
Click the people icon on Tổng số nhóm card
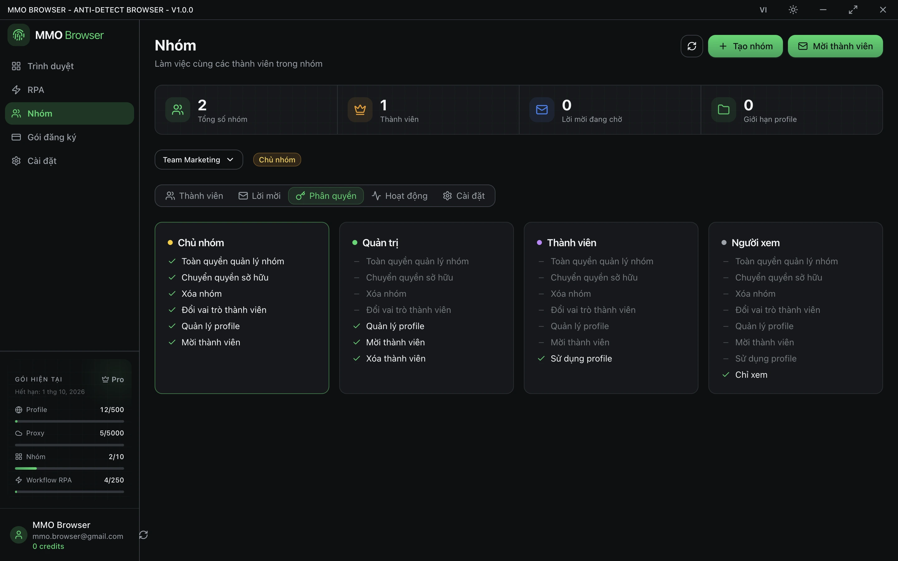pos(178,109)
